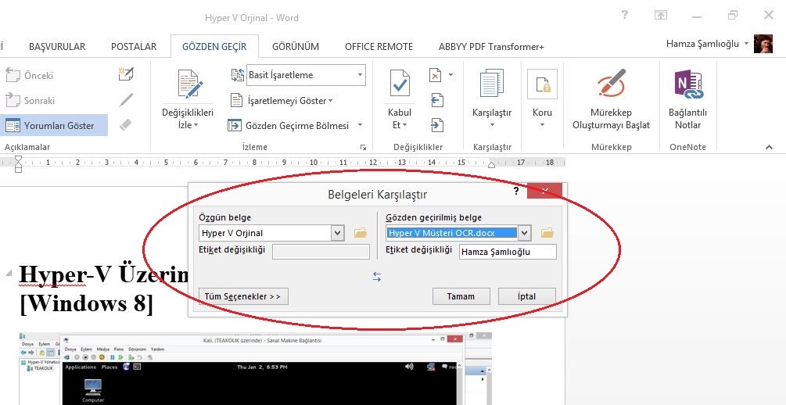Click the new comment icon with star
The width and height of the screenshot is (786, 405).
pyautogui.click(x=126, y=74)
